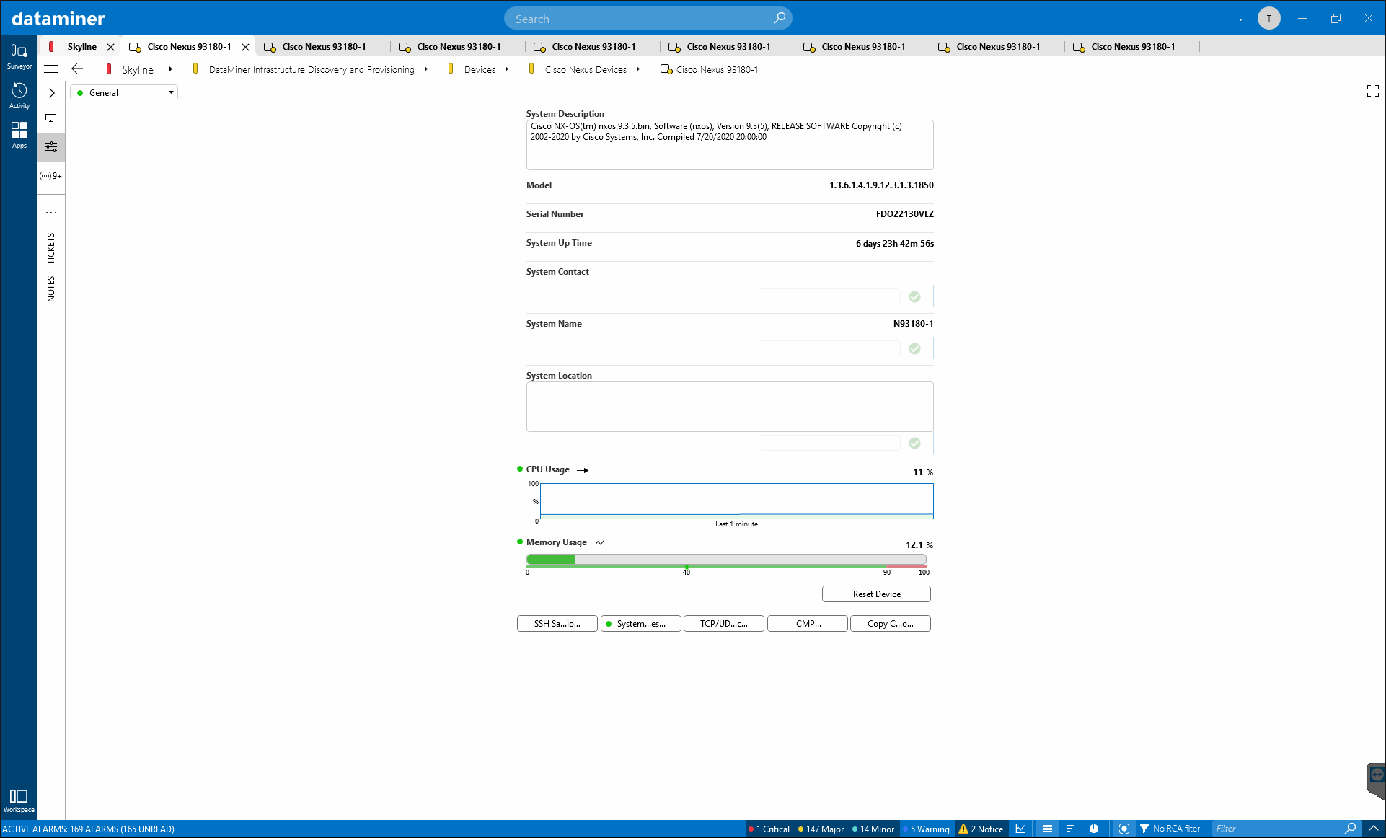Expand the arrow after Skyline breadcrumb

(x=170, y=69)
